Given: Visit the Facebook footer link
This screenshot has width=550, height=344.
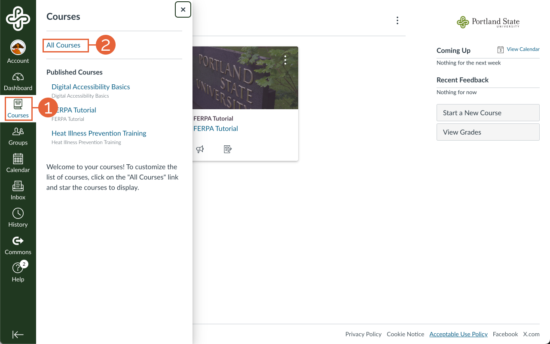Looking at the screenshot, I should (x=505, y=334).
